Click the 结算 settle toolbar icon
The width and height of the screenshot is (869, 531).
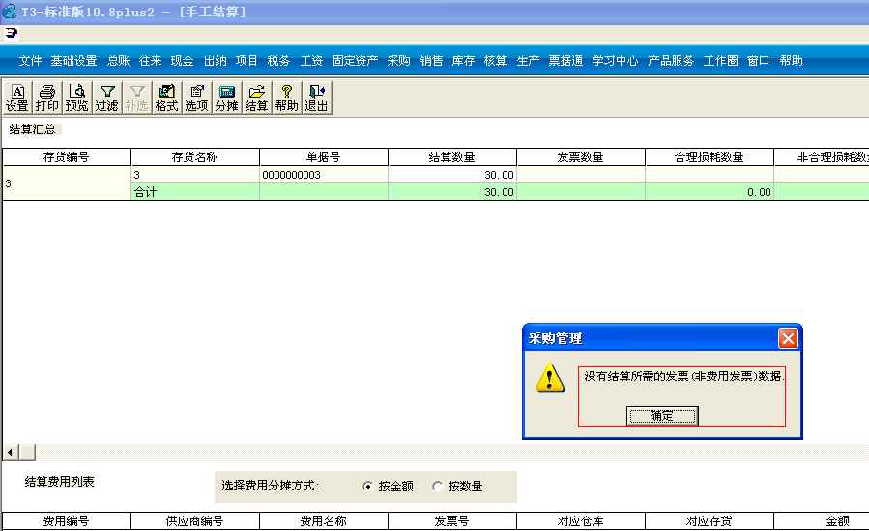pyautogui.click(x=256, y=98)
